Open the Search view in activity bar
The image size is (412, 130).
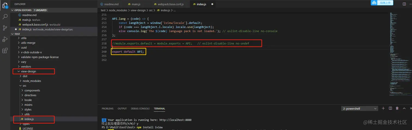[x=5, y=17]
